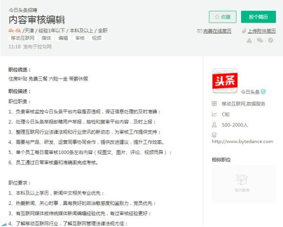Click the 今日头条 company logo

coord(225,81)
